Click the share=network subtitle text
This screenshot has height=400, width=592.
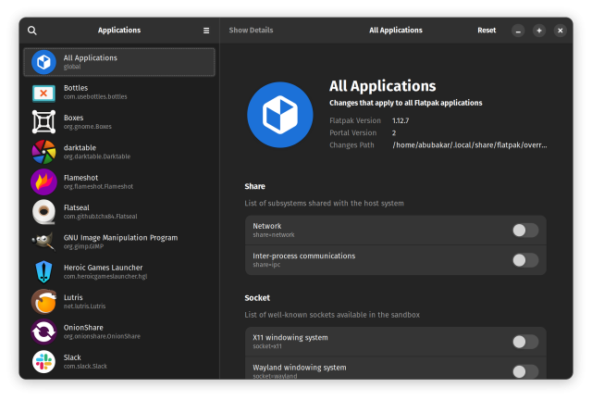click(x=274, y=235)
